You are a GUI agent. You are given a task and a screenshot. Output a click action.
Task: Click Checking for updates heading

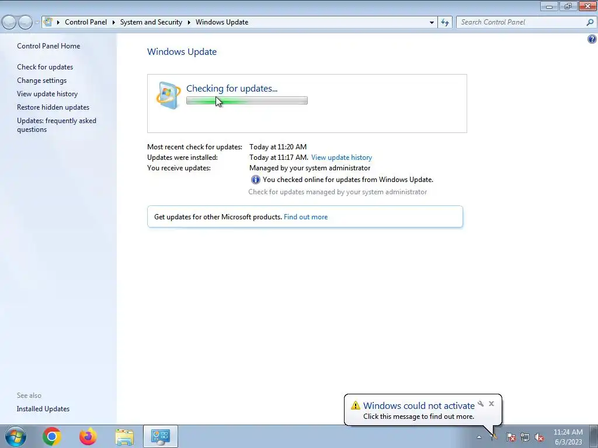pyautogui.click(x=232, y=89)
